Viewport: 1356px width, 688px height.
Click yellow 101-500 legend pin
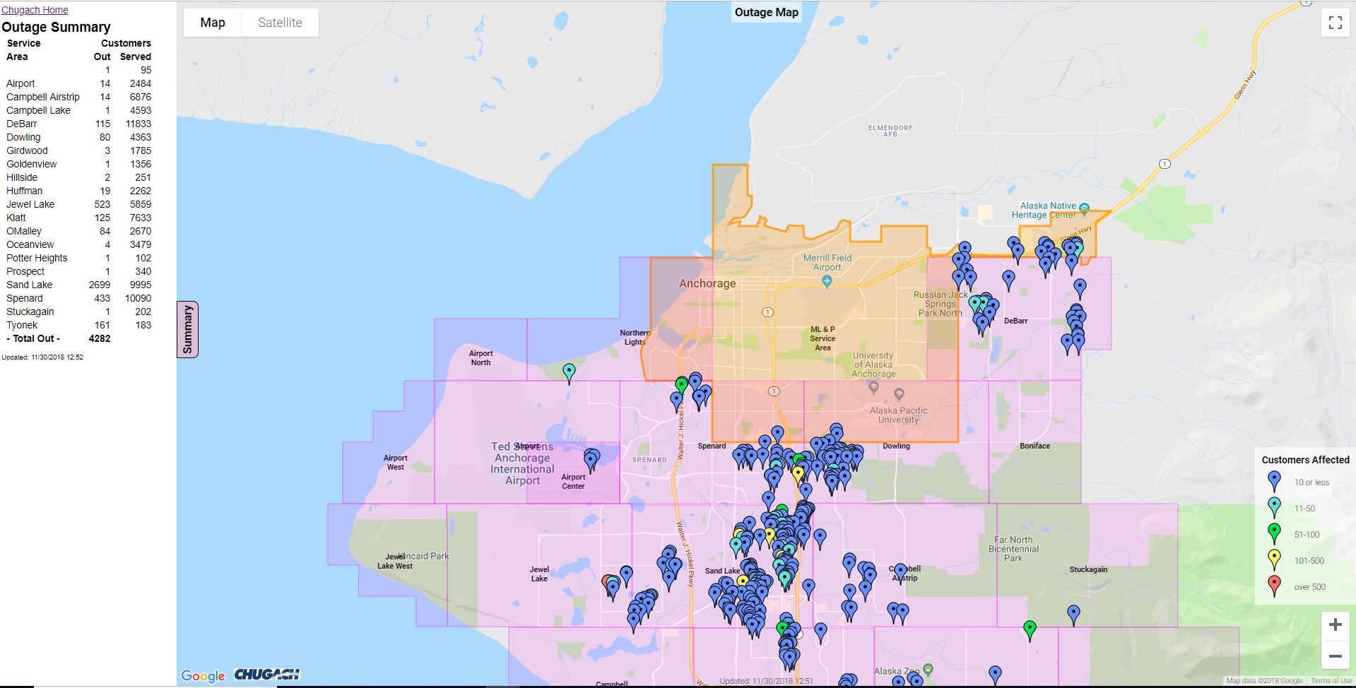coord(1274,560)
